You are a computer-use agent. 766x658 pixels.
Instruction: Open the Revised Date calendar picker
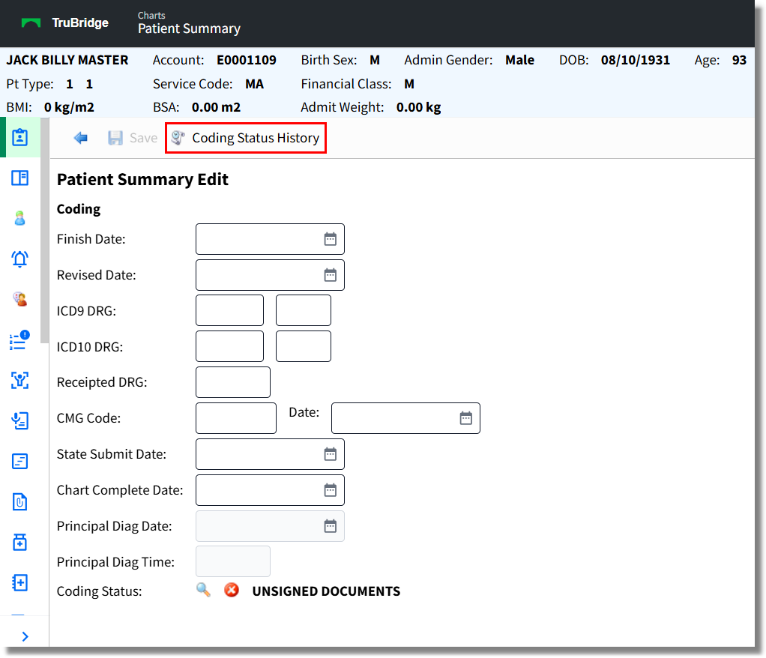coord(331,275)
